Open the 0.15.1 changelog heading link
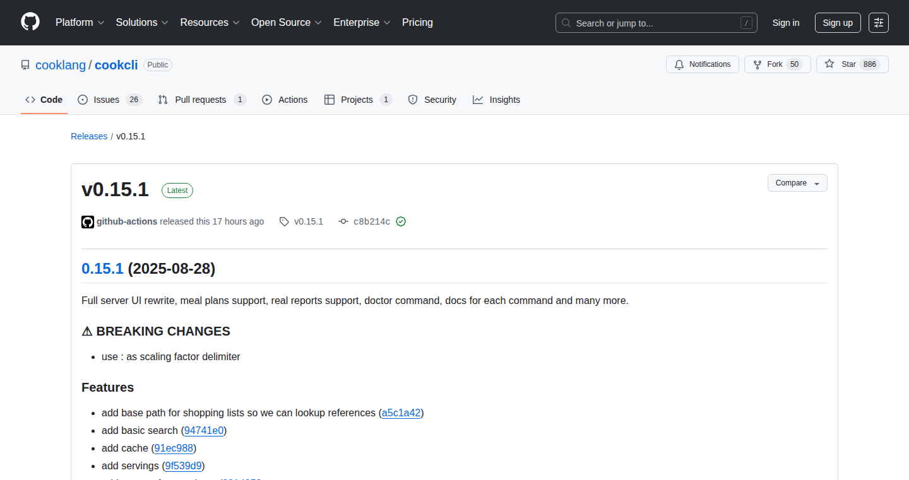909x480 pixels. [x=102, y=269]
